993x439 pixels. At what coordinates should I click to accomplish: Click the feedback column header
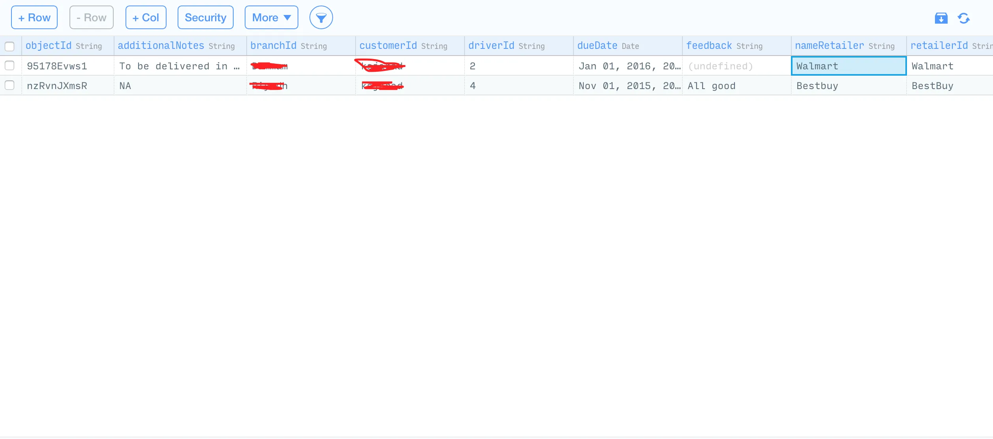(x=709, y=46)
